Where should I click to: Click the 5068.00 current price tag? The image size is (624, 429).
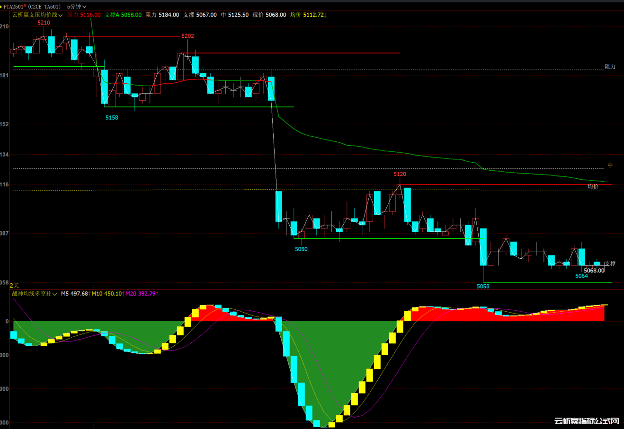[x=594, y=271]
